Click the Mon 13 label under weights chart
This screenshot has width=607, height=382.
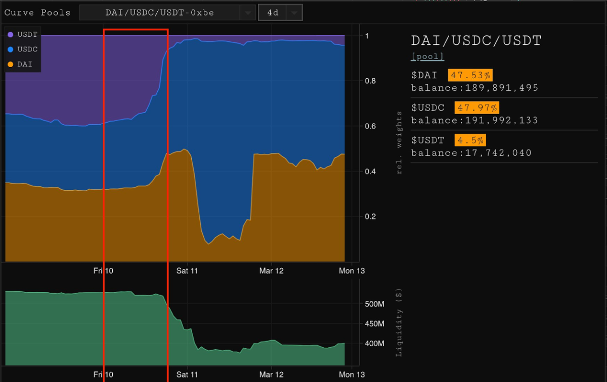[352, 271]
